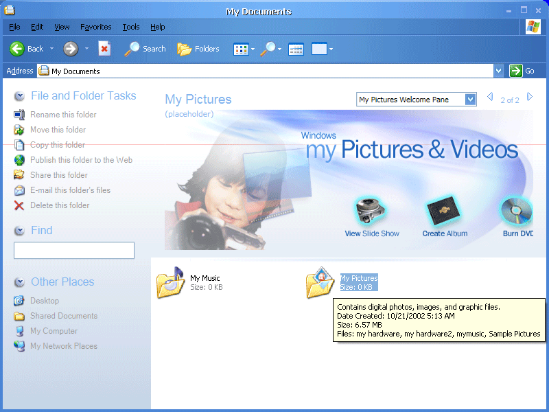Collapse the File and Folder Tasks section
Screen dimensions: 549x412
pyautogui.click(x=19, y=96)
